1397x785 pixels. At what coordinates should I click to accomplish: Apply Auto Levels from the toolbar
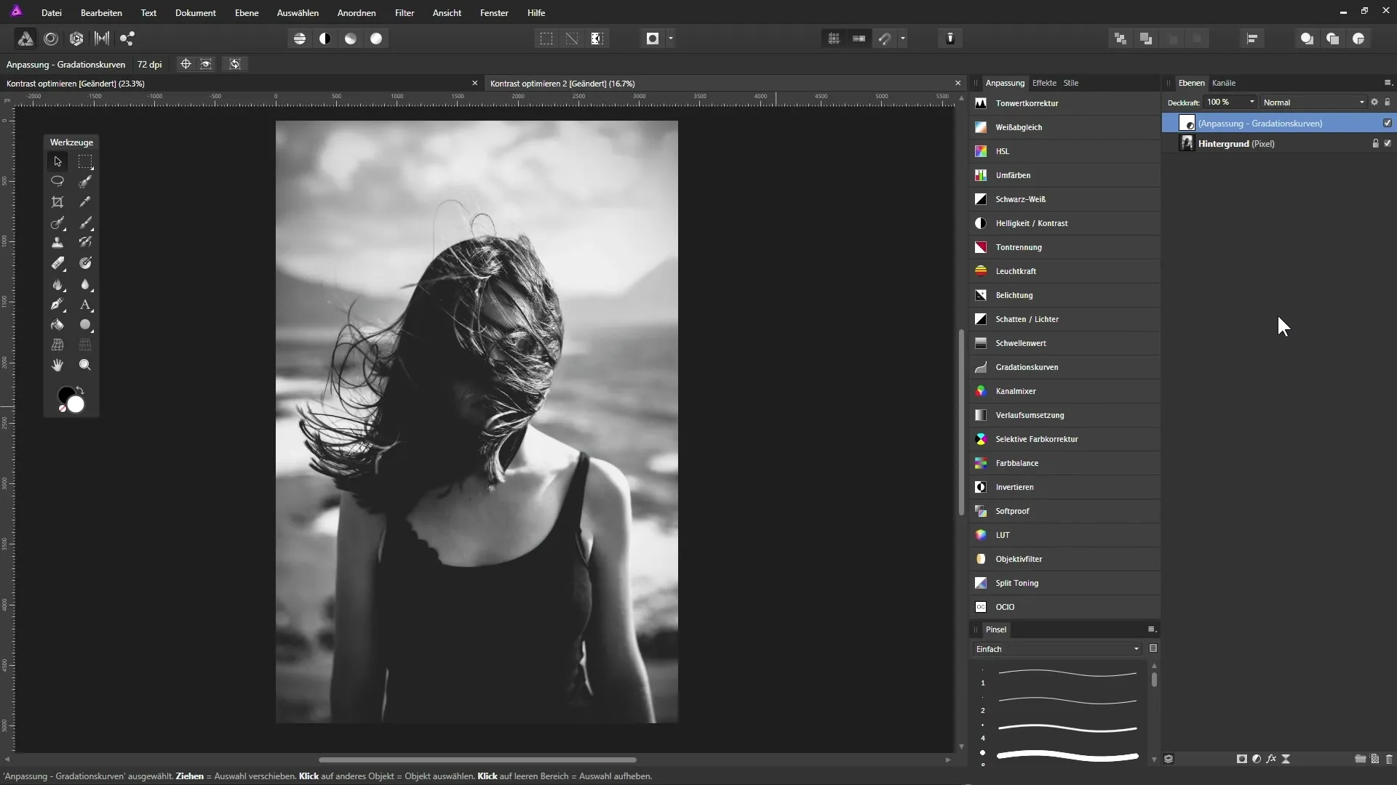tap(300, 39)
